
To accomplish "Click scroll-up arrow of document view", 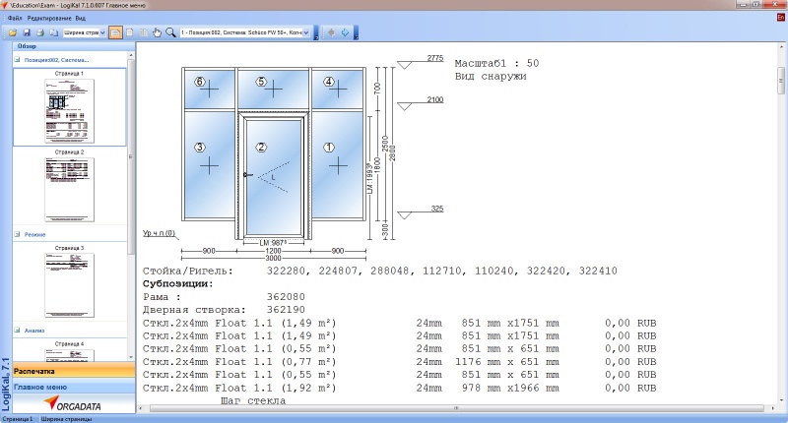I will coord(781,45).
